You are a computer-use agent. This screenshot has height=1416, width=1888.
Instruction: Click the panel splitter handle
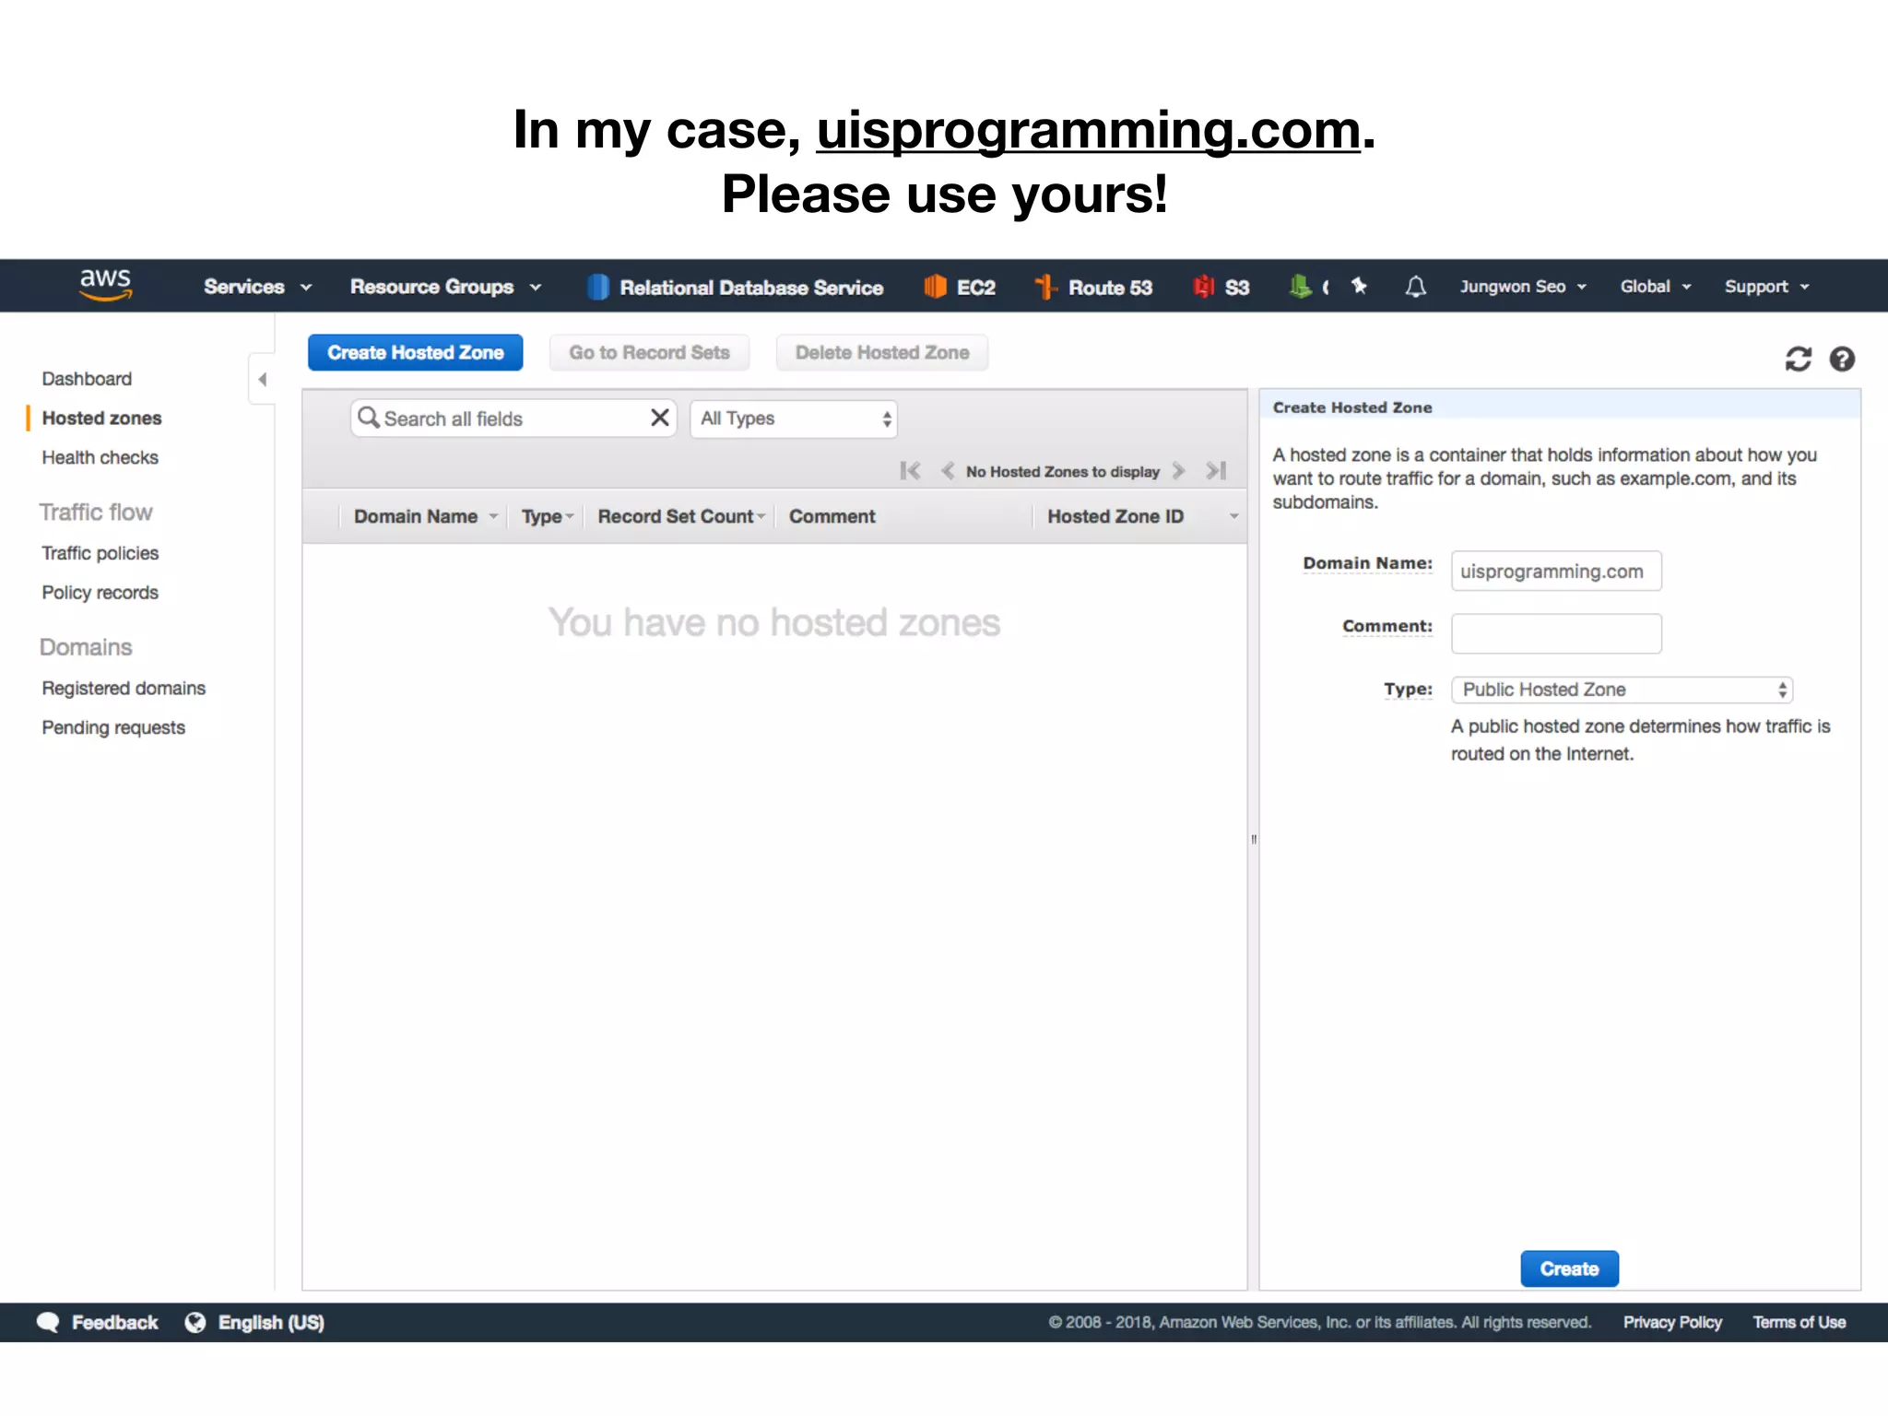[x=1254, y=840]
